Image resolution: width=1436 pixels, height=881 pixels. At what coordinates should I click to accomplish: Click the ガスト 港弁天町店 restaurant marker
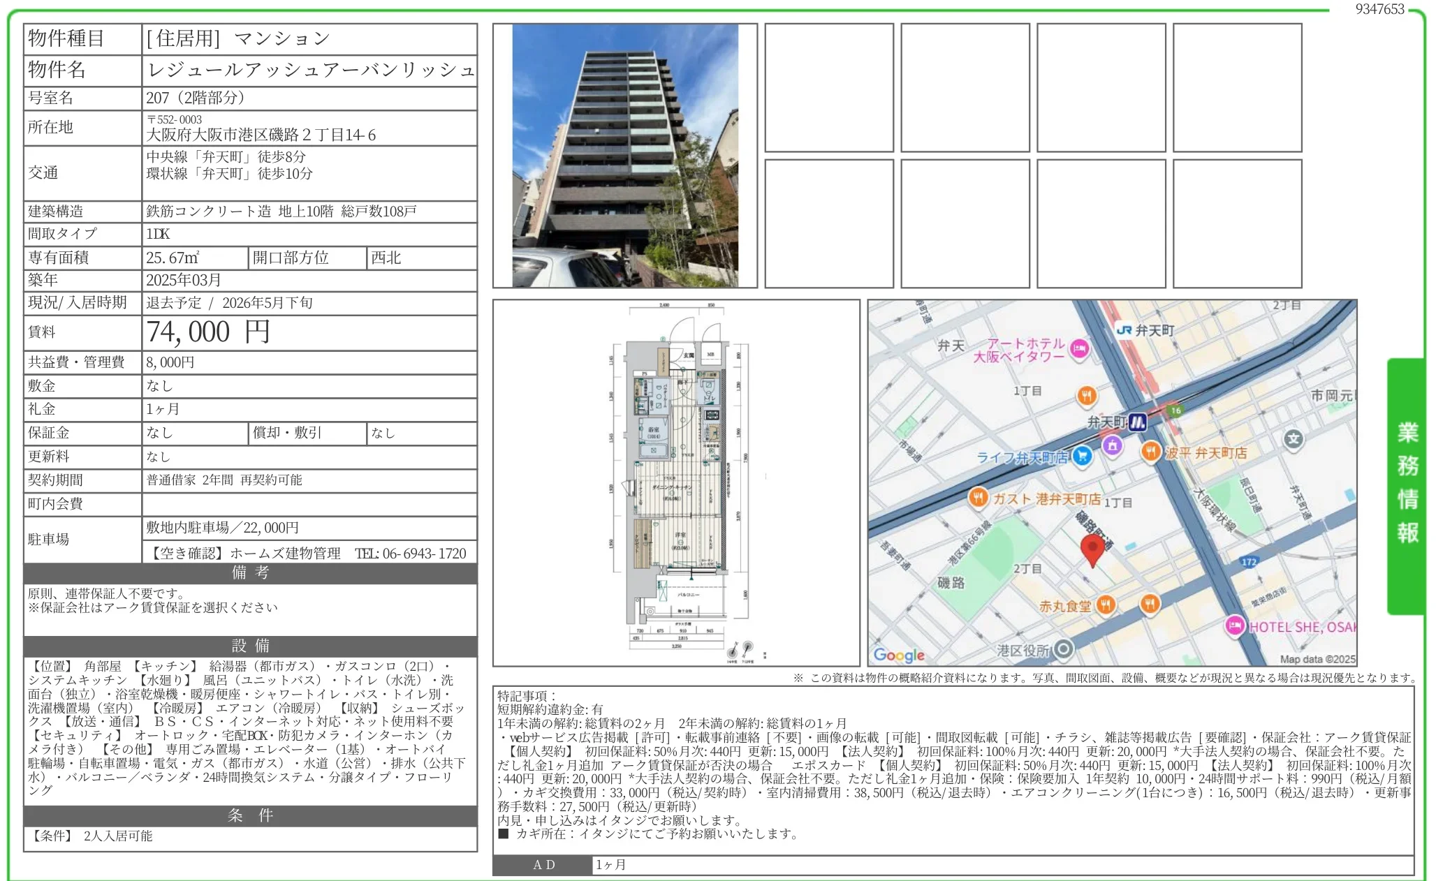tap(979, 498)
